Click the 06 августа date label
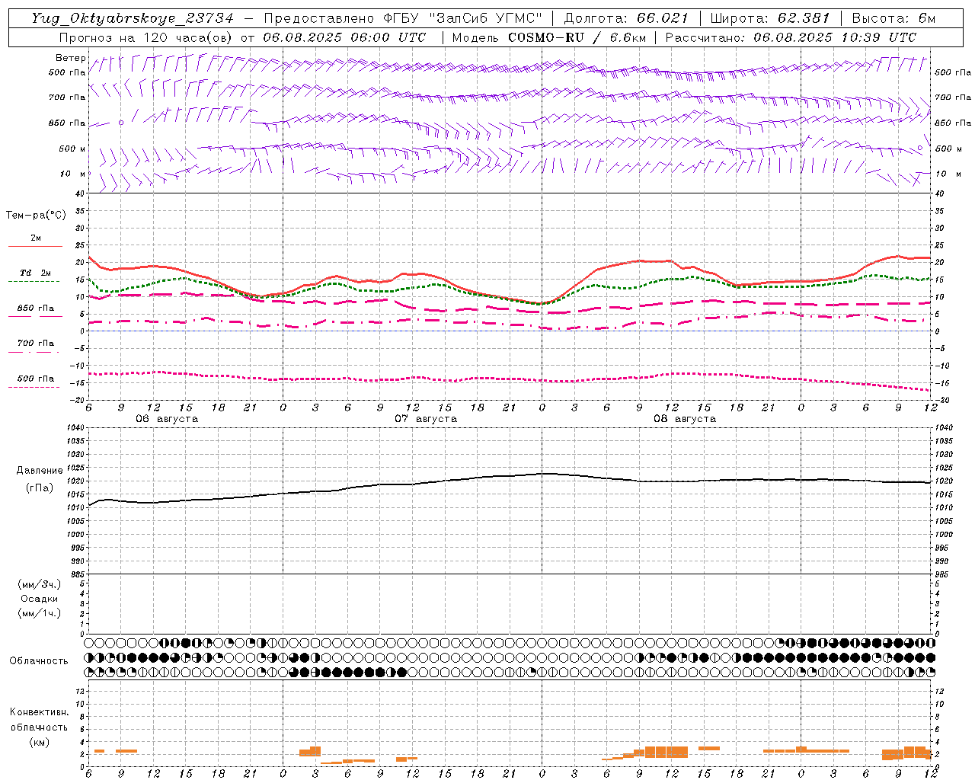975x780 pixels. tap(167, 419)
